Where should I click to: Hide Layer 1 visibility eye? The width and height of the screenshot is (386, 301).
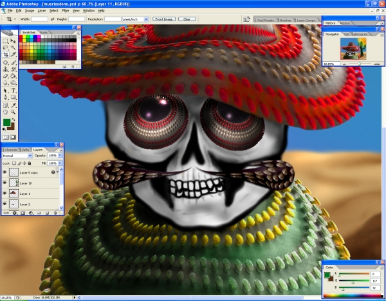5,194
